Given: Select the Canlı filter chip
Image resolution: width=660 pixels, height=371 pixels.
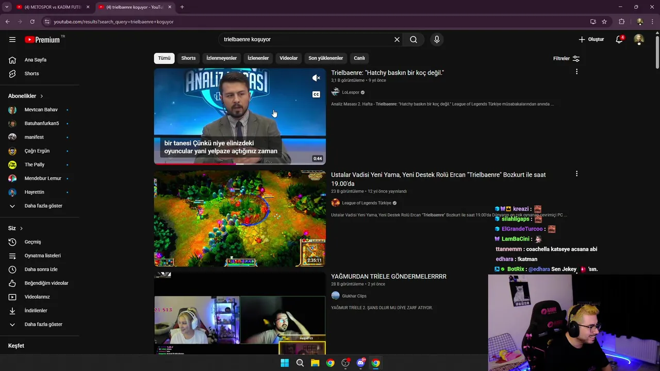Looking at the screenshot, I should pyautogui.click(x=359, y=58).
